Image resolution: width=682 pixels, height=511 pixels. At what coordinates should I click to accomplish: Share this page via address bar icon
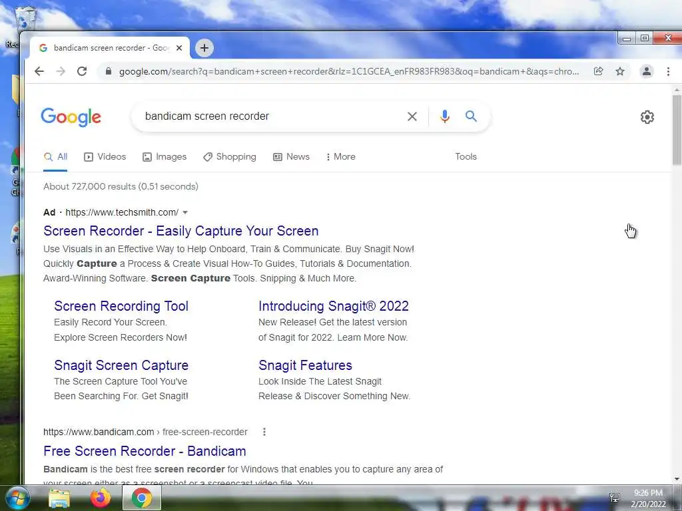coord(599,71)
